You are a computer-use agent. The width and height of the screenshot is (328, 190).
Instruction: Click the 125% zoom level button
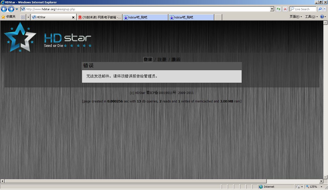(x=312, y=187)
